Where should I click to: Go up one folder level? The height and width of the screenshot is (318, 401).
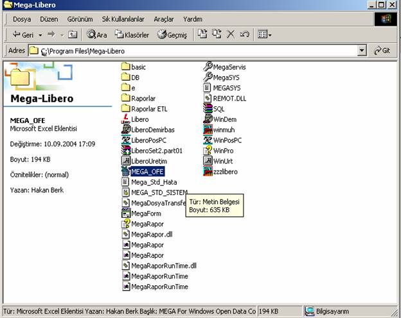coord(73,35)
